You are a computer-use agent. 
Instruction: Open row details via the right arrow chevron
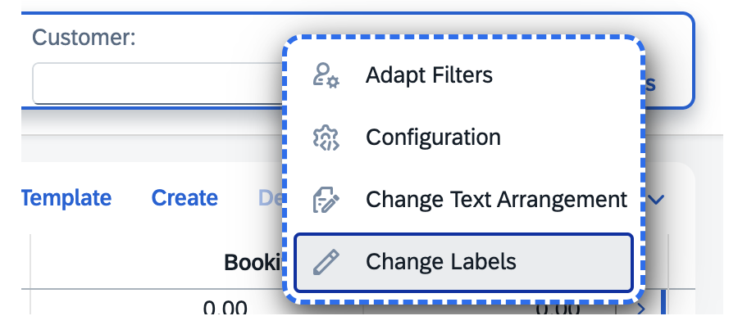(x=641, y=309)
